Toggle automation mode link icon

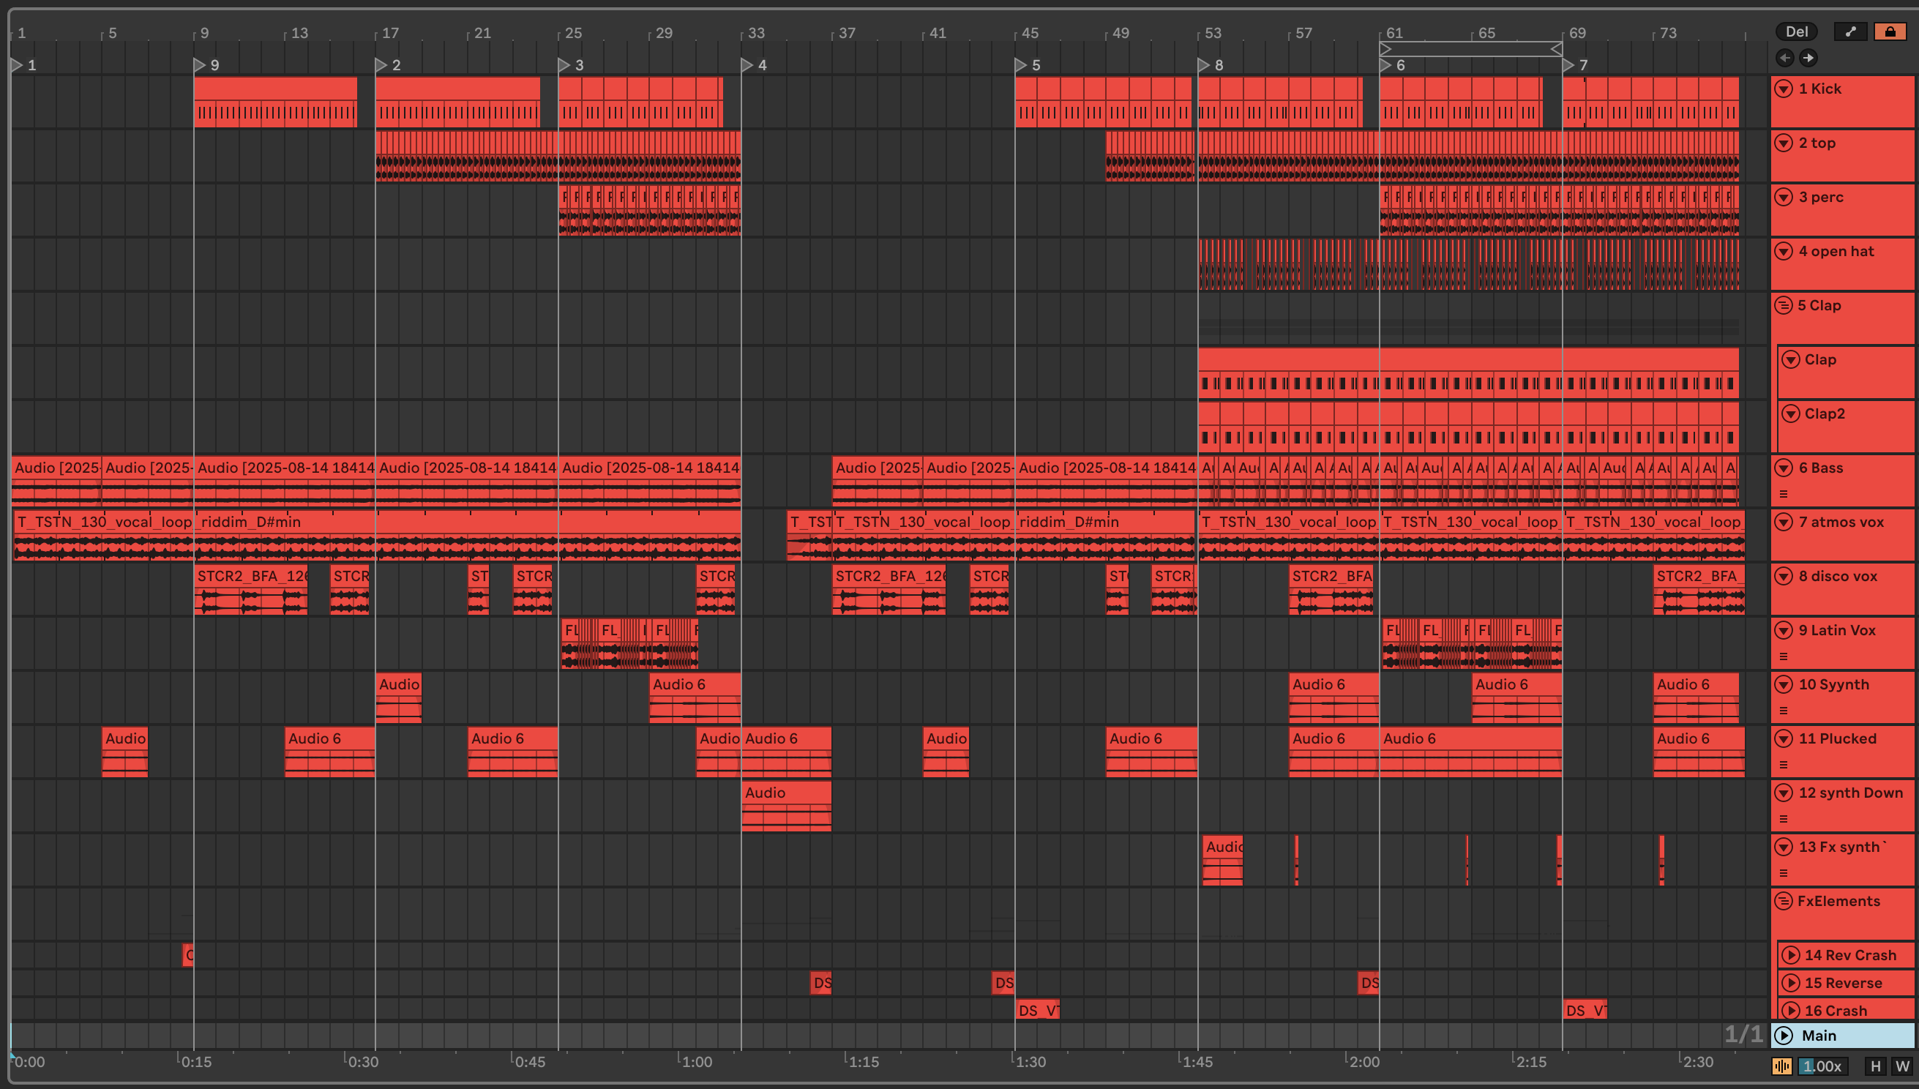pyautogui.click(x=1850, y=31)
